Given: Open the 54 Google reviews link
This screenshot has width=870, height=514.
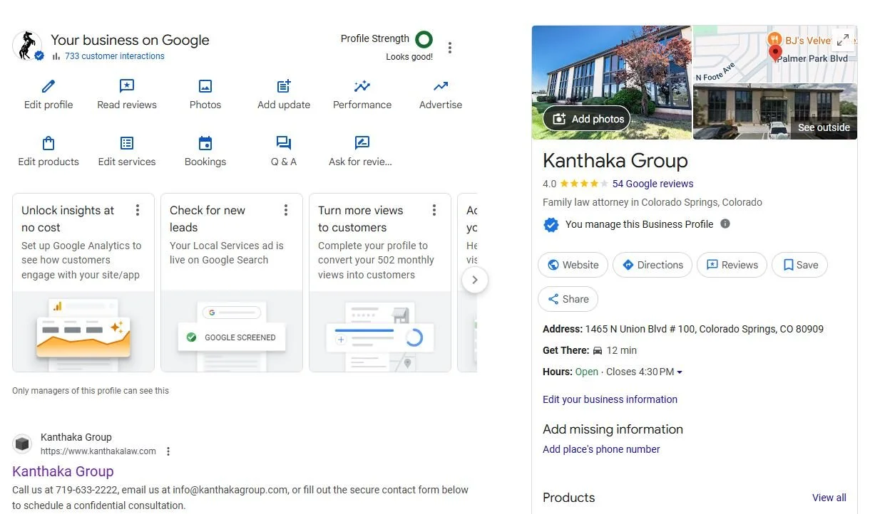Looking at the screenshot, I should click(x=652, y=184).
